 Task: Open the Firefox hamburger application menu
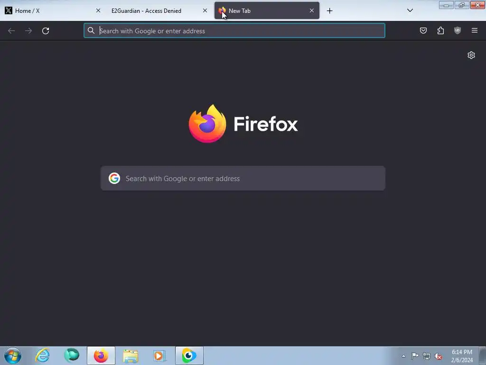[475, 30]
